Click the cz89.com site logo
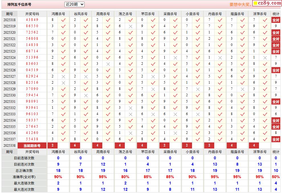Viewport: 282px width, 193px height. point(267,3)
